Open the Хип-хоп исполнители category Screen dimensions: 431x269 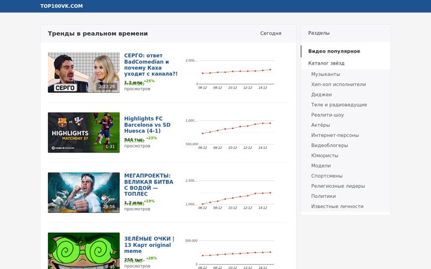[x=338, y=84]
